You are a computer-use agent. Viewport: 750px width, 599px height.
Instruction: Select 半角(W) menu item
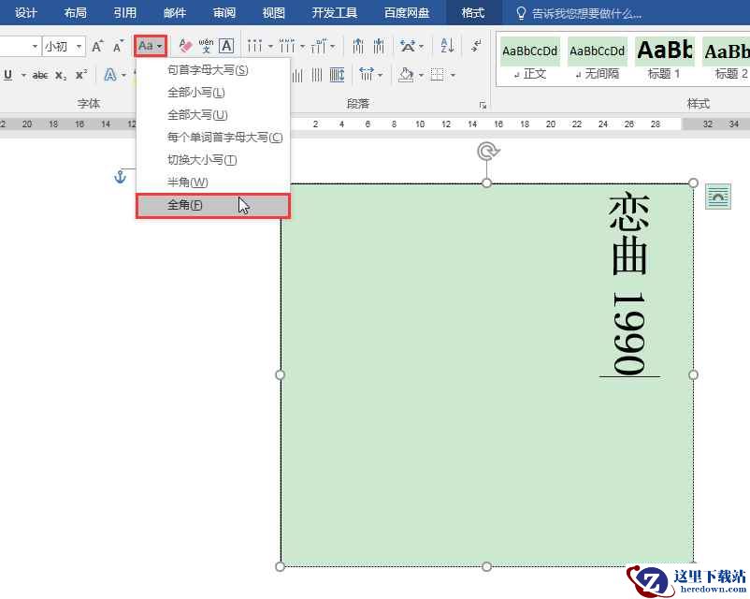[213, 183]
